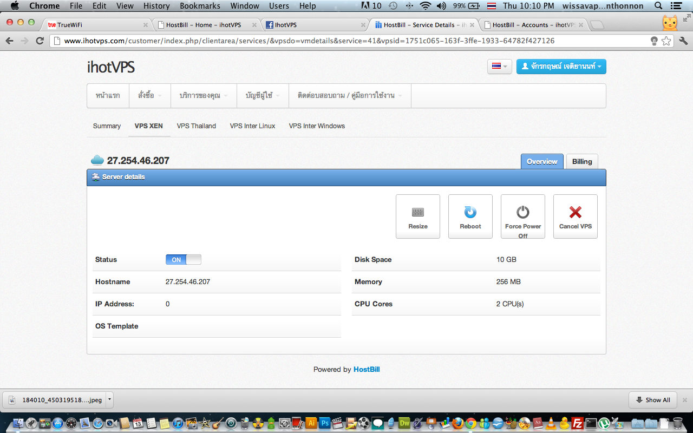Open Firefox from the dock
693x433 pixels.
coord(458,423)
